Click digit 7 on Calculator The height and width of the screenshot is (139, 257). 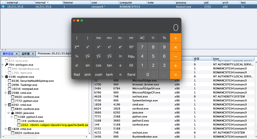[x=142, y=47]
